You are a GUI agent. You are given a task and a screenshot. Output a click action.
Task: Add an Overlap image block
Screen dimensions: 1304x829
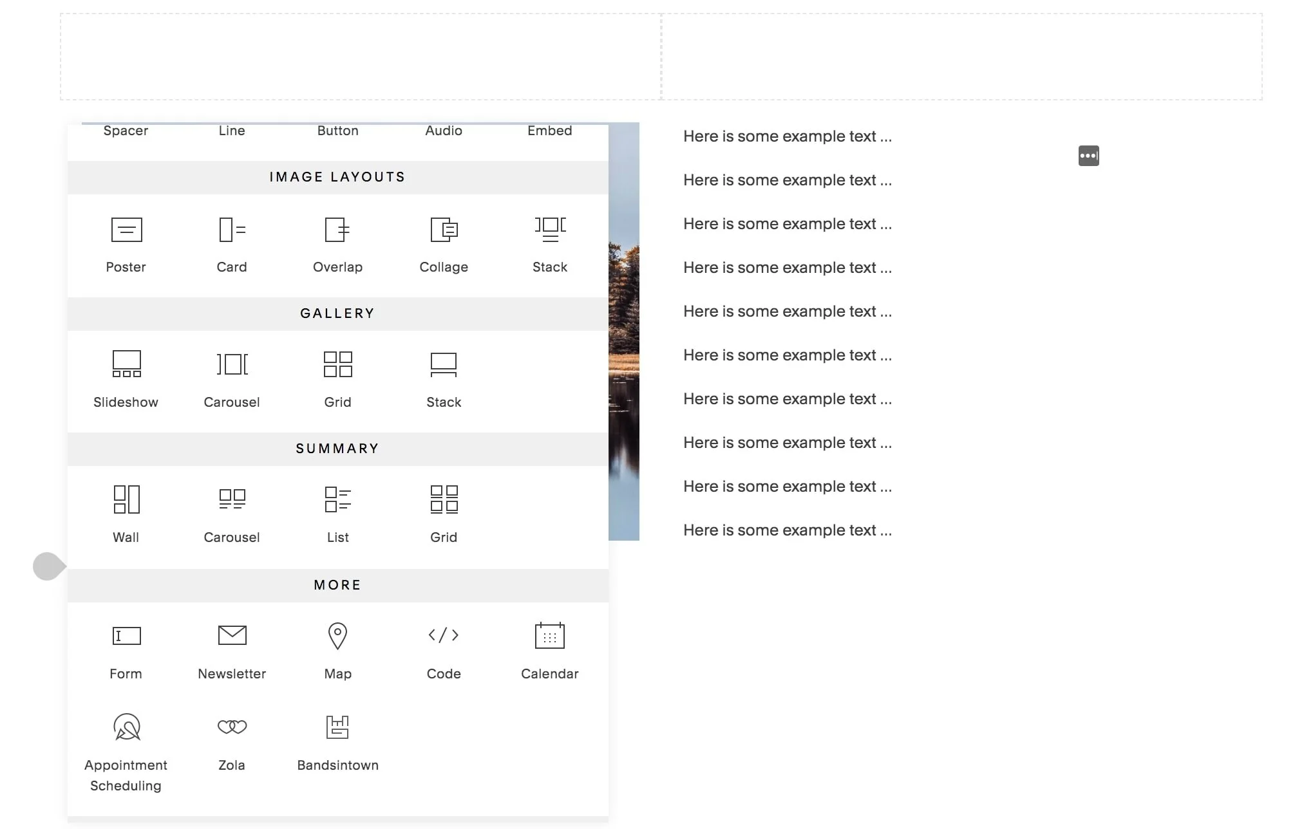coord(337,245)
